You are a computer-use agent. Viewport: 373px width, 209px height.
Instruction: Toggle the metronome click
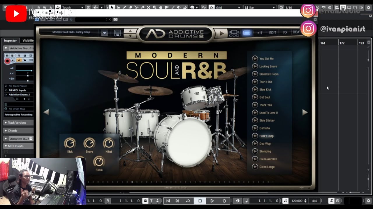tap(332, 201)
